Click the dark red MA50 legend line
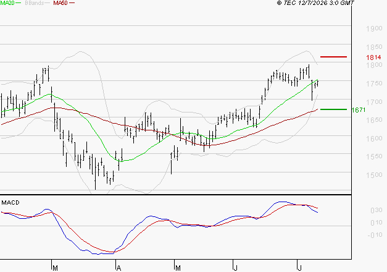Viewport: 387px width, 272px height. point(72,3)
